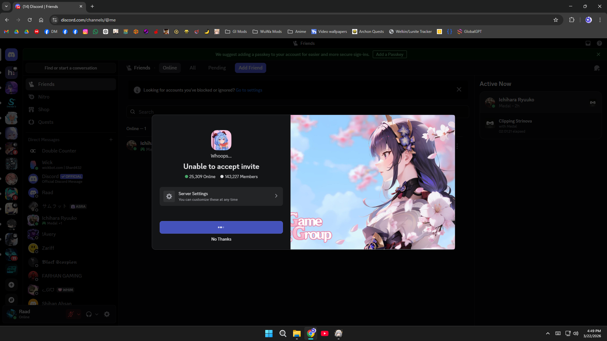607x341 pixels.
Task: Open Shop in the sidebar
Action: 71,110
